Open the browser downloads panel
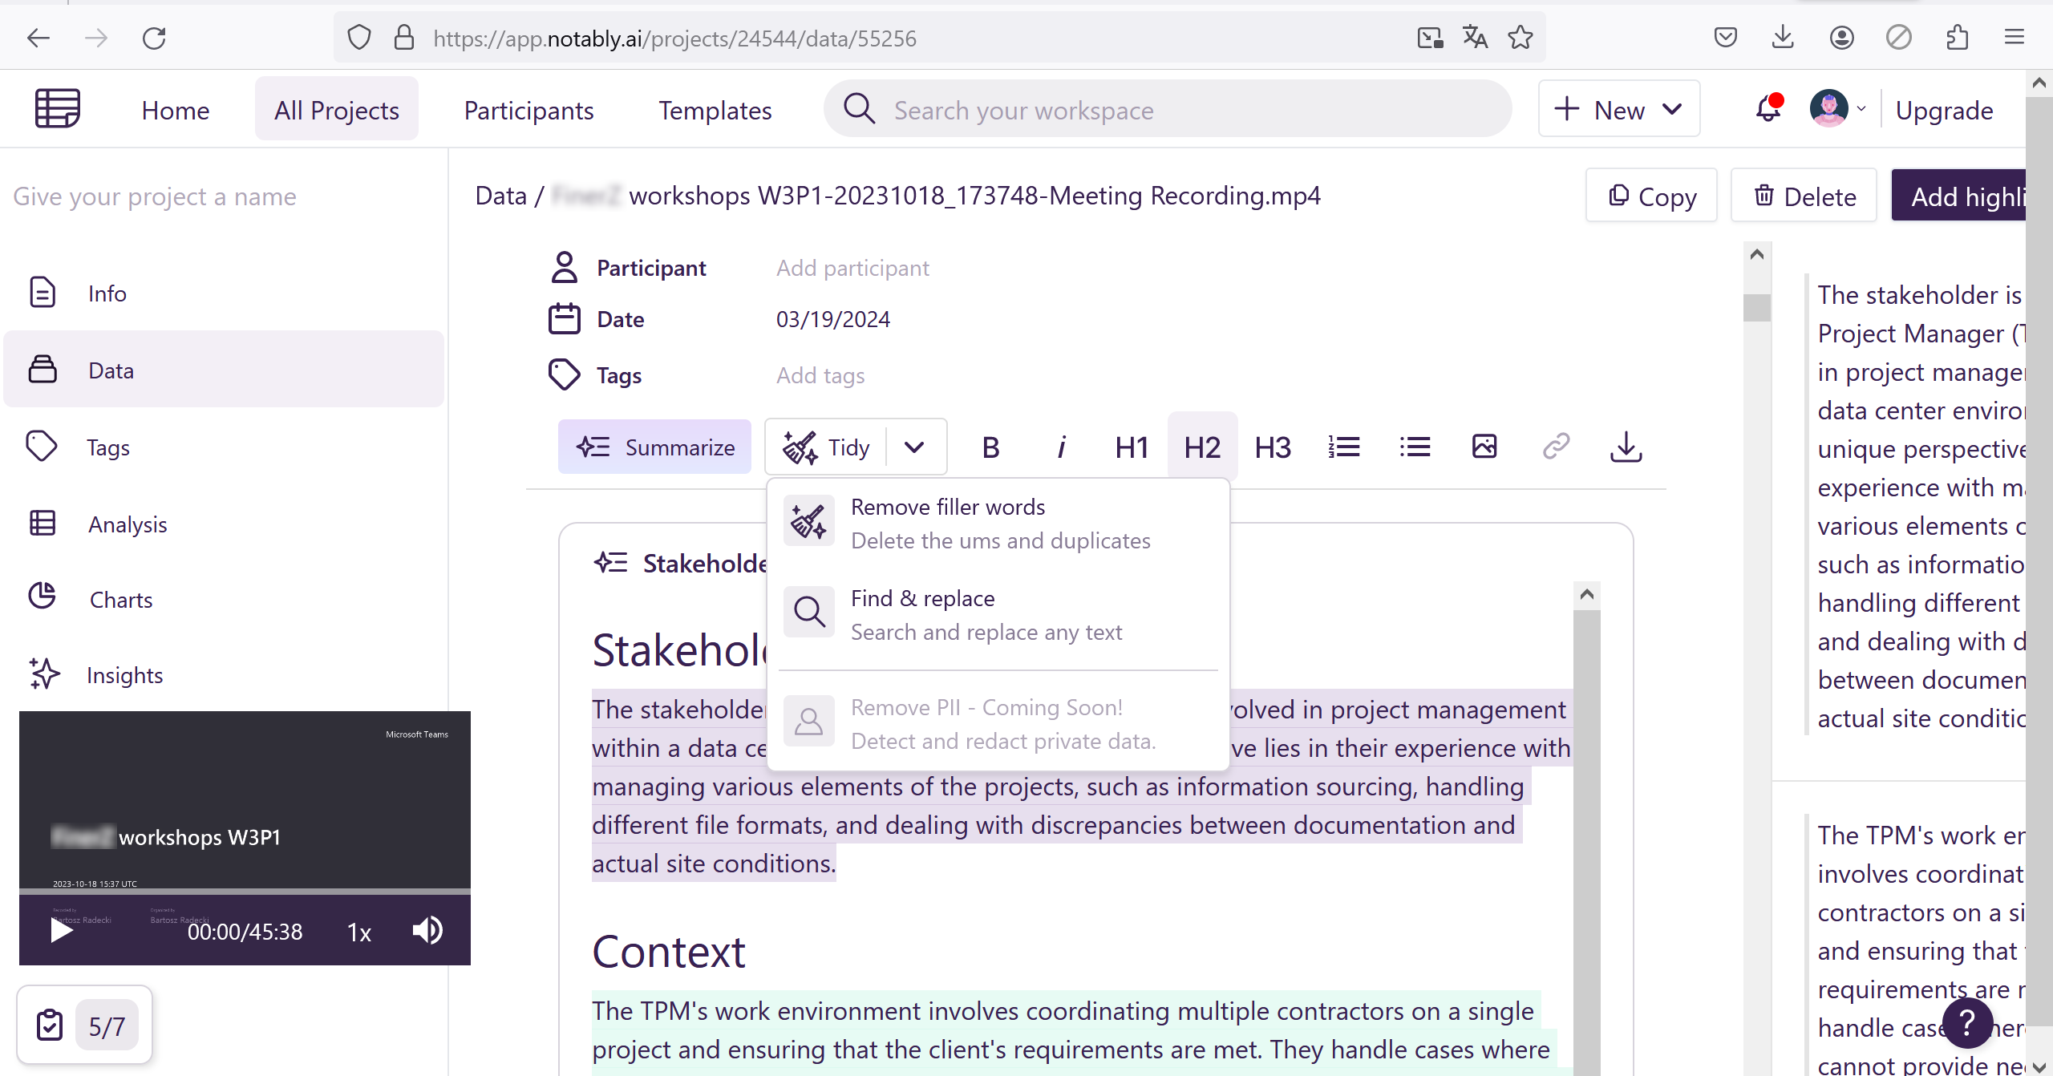The height and width of the screenshot is (1076, 2053). (1783, 38)
